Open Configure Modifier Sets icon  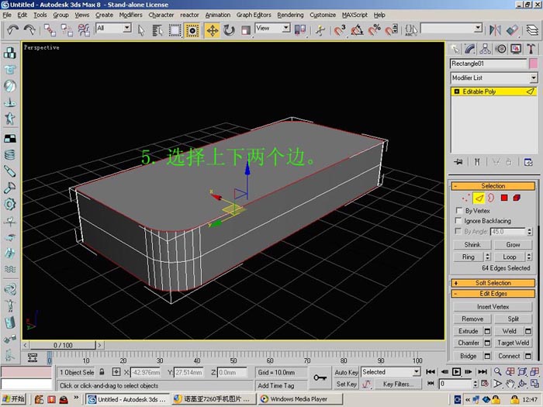point(528,161)
